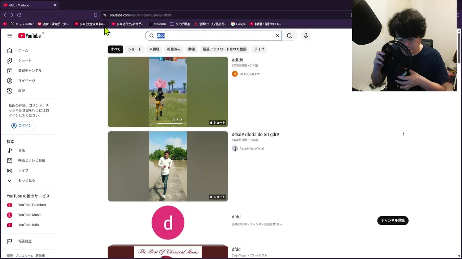
Task: Click the YouTube logo
Action: tap(30, 36)
